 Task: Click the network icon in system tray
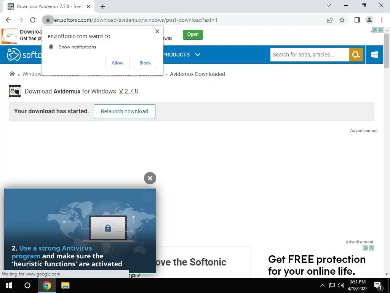point(332,285)
